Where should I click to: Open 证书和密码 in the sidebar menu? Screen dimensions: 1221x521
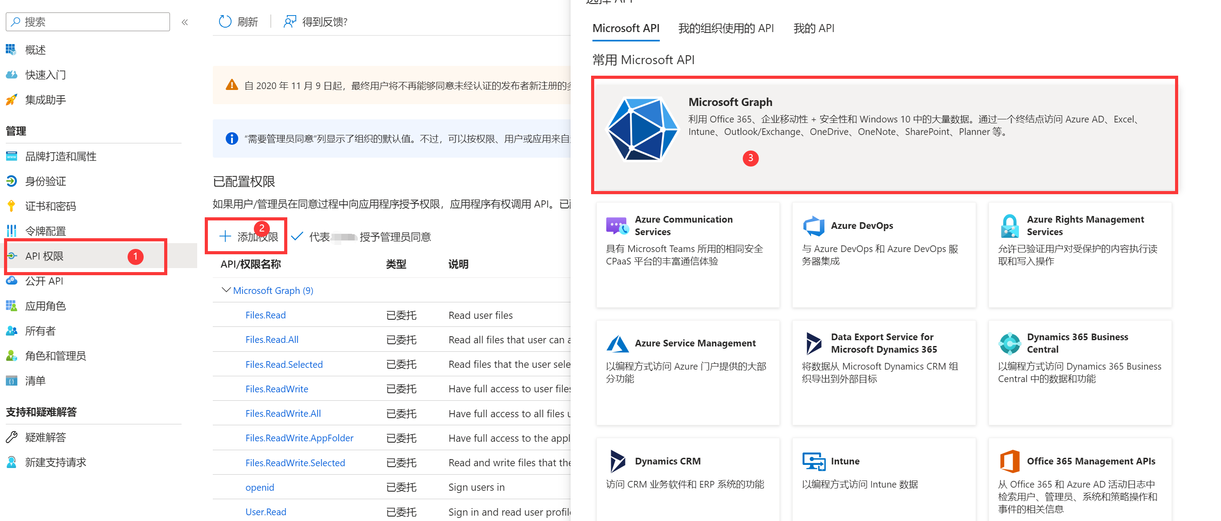[x=50, y=206]
